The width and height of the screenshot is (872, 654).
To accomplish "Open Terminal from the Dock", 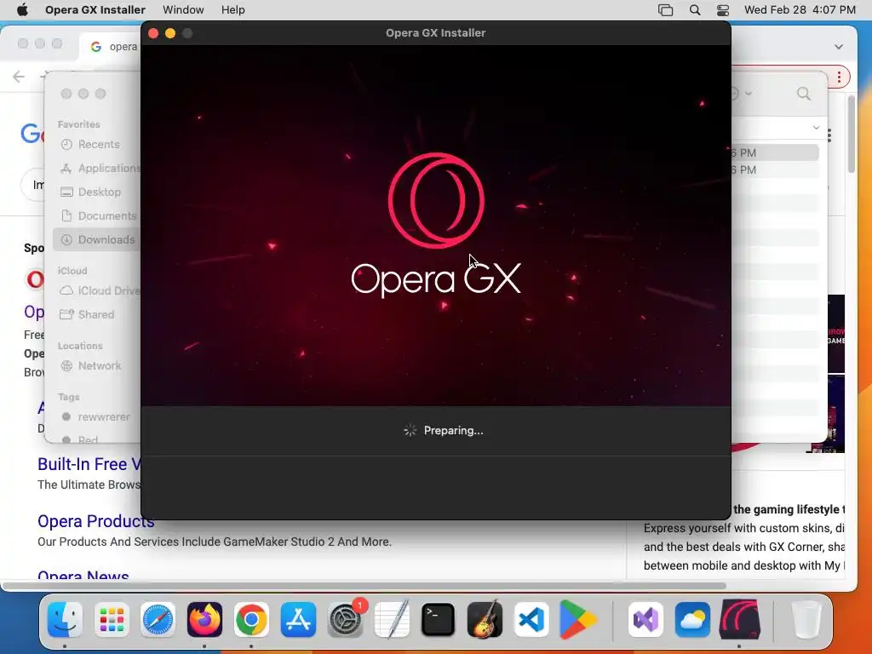I will pos(439,620).
